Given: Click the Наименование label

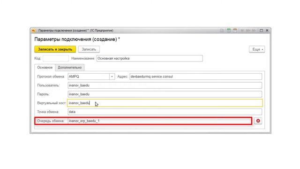Looking at the screenshot, I should [x=83, y=58].
